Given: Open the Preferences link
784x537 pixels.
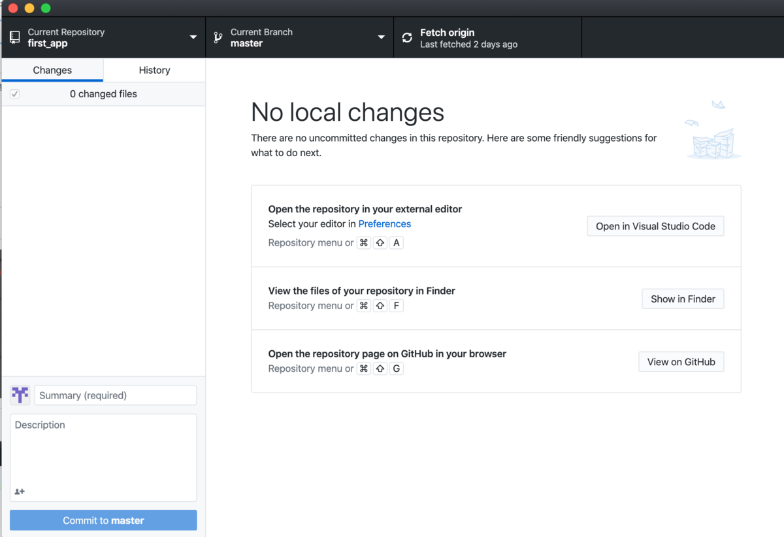Looking at the screenshot, I should click(x=385, y=223).
